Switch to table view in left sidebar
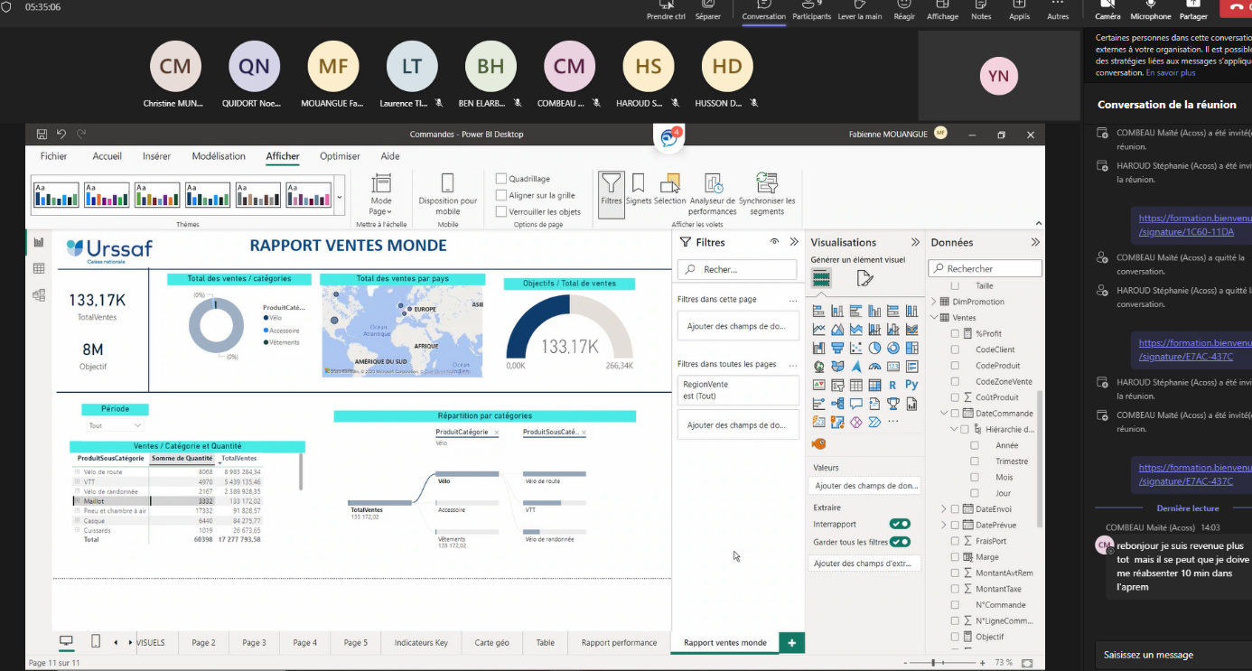The width and height of the screenshot is (1252, 671). 39,268
